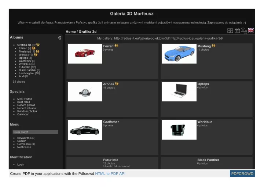Switch language via UK flag icon
The width and height of the screenshot is (264, 187).
pyautogui.click(x=251, y=30)
